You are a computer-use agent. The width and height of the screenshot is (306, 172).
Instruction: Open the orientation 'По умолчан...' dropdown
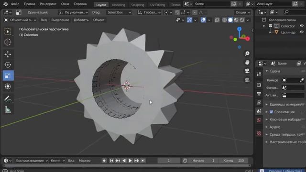73,12
